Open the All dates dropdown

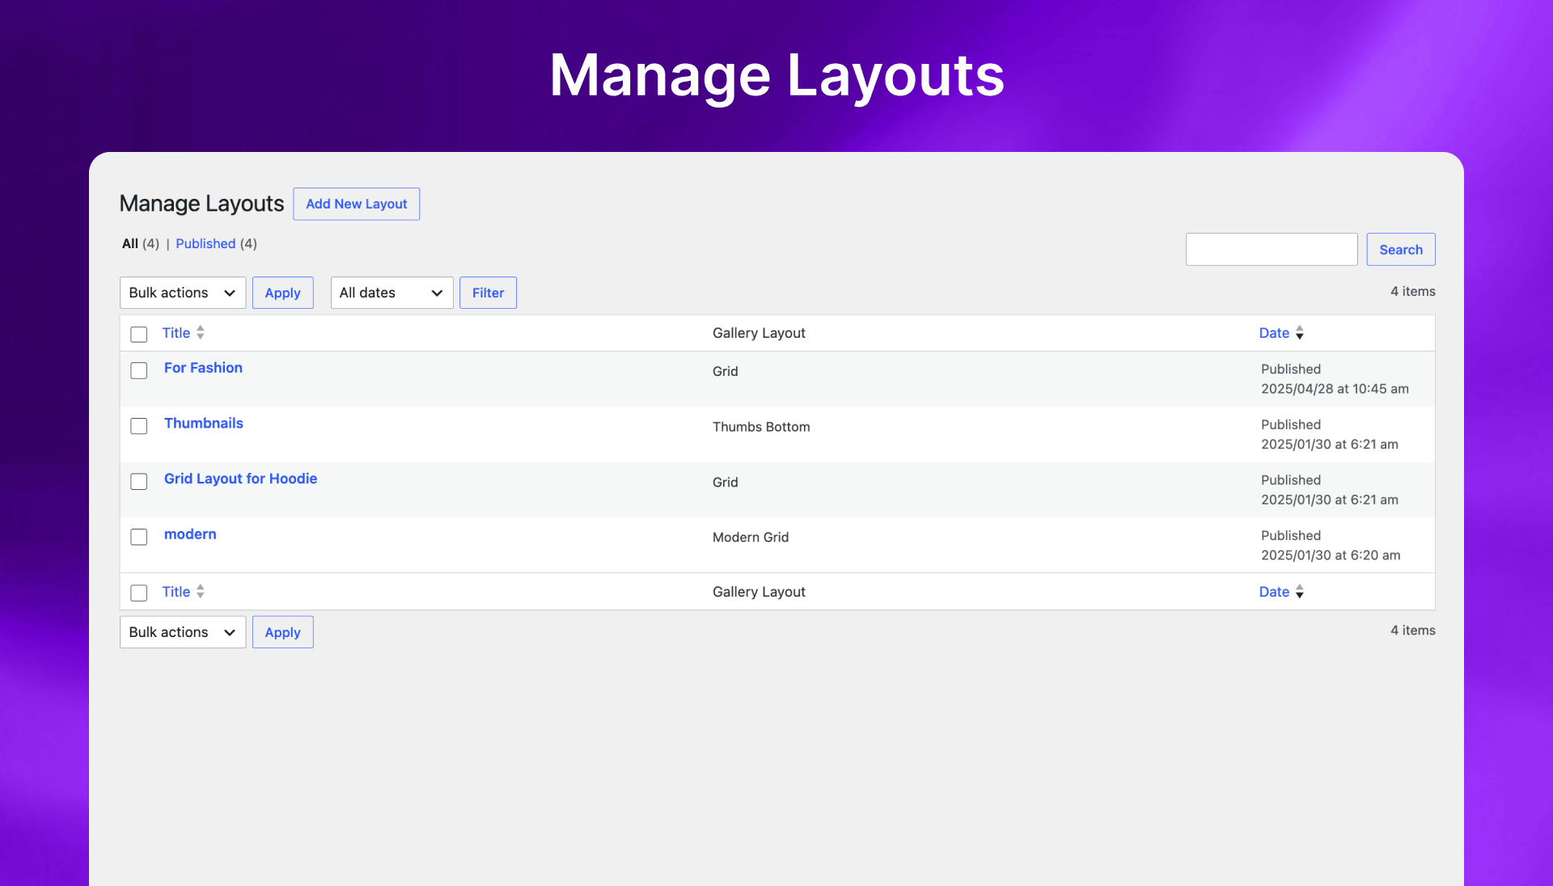click(391, 293)
